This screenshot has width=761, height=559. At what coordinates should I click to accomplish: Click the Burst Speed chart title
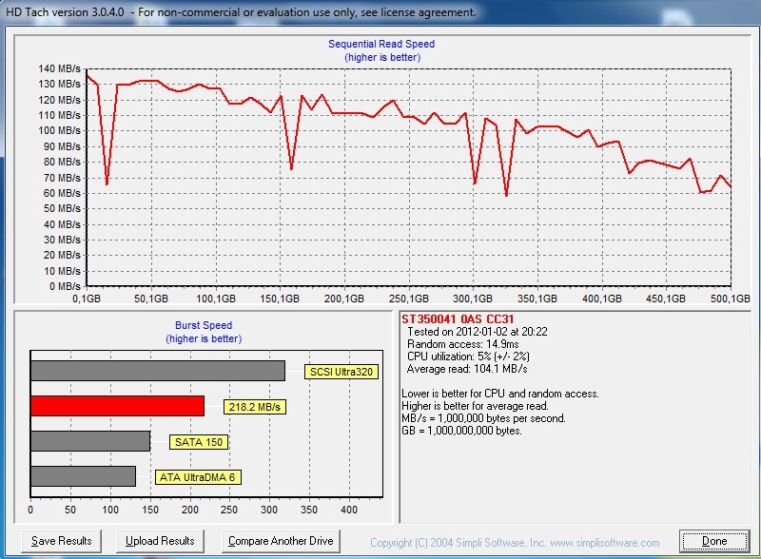[x=204, y=325]
